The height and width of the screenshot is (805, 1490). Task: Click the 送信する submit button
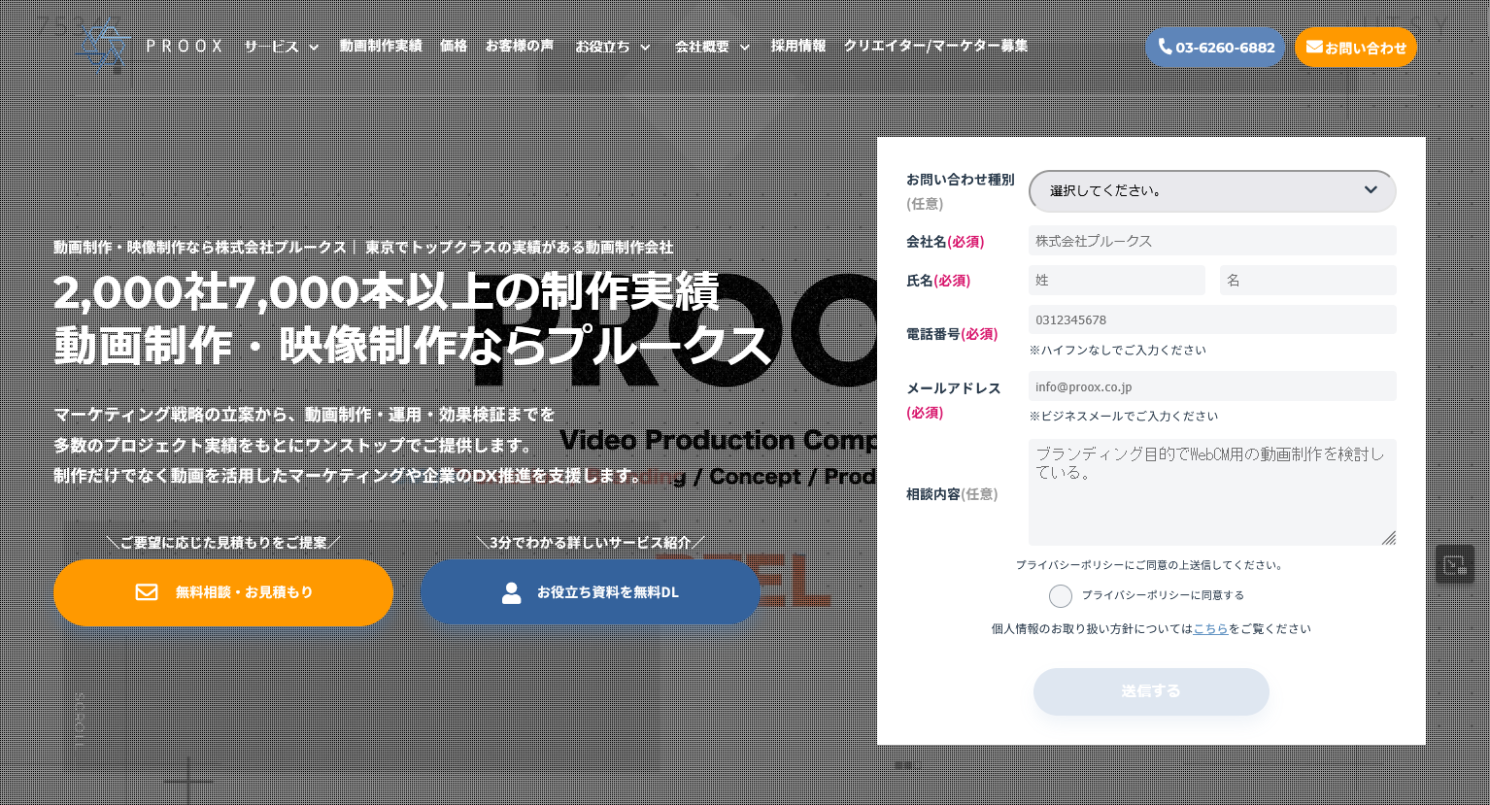click(x=1151, y=691)
